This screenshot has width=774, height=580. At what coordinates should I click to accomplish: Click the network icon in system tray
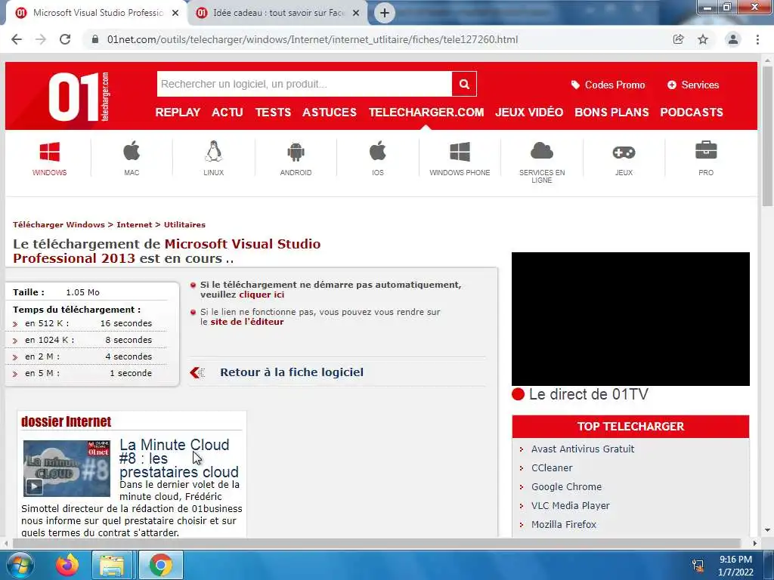point(698,565)
